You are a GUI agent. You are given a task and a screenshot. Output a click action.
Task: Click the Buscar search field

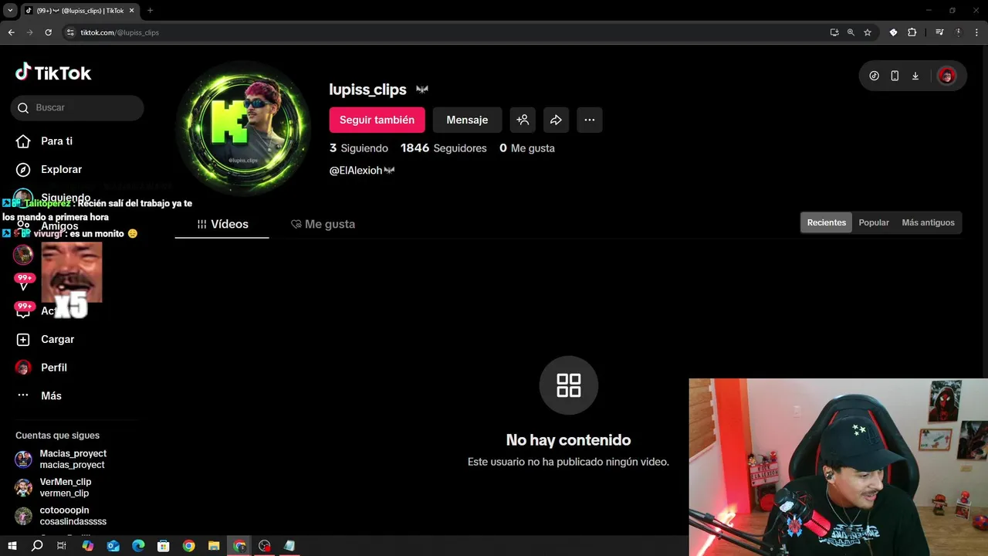click(x=77, y=108)
